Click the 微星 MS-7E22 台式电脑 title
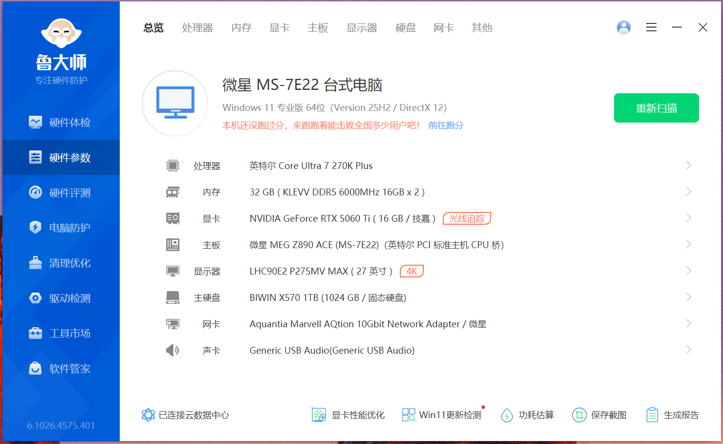723x444 pixels. 302,85
